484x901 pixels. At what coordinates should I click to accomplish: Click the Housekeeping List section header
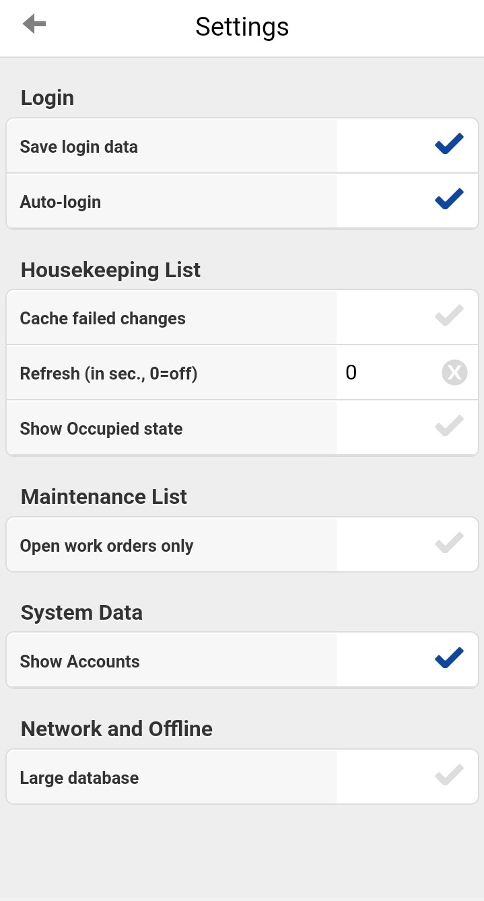tap(111, 270)
